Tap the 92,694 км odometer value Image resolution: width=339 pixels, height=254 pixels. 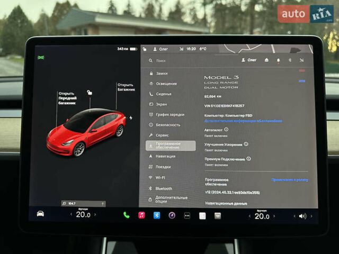tap(213, 96)
